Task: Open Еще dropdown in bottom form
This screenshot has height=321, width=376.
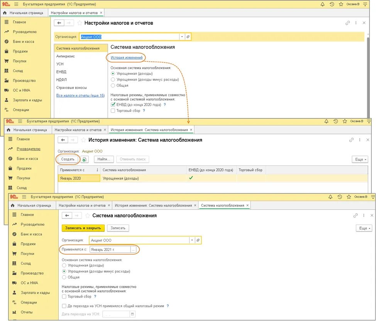Action: tap(364, 228)
